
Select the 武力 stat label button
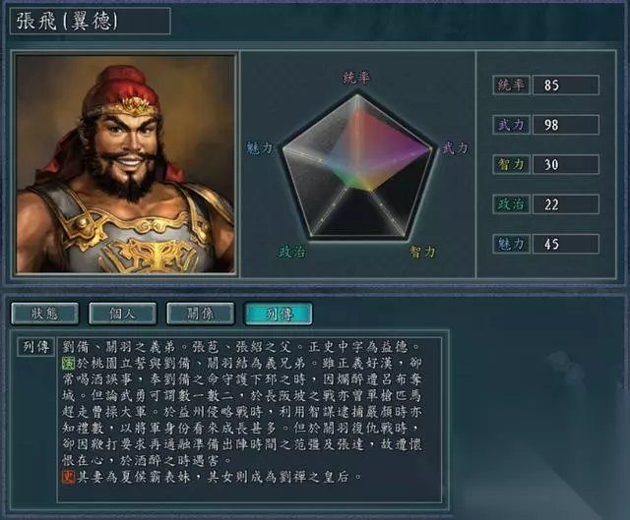coord(511,125)
